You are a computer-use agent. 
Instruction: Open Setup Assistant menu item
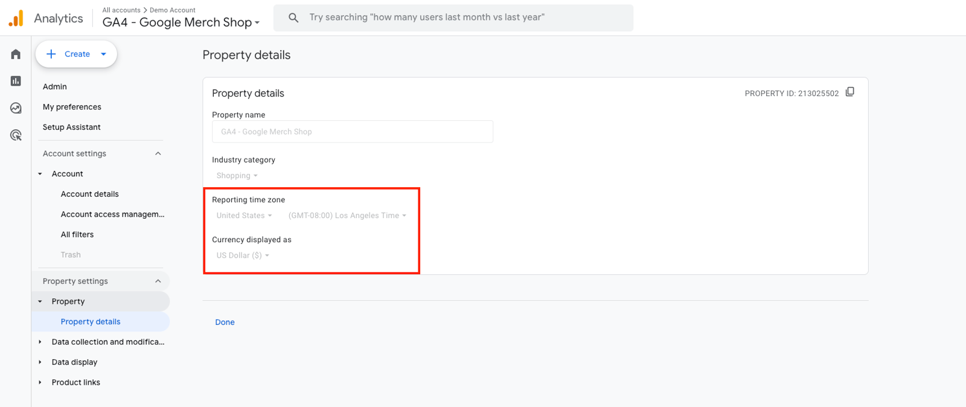(x=71, y=127)
